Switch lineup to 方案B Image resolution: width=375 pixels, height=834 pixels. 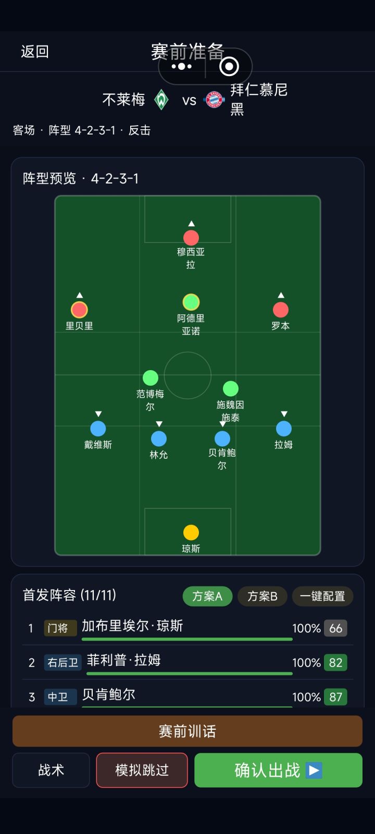262,596
